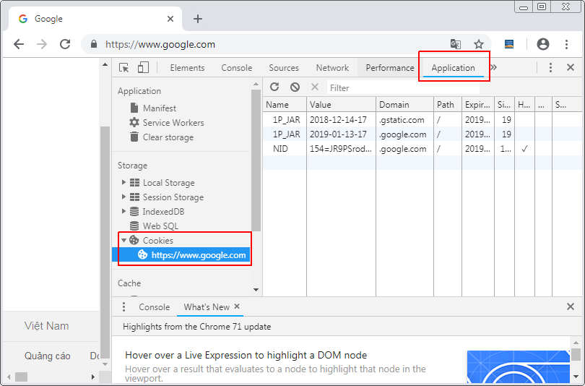Activate the inspect element picker
This screenshot has height=386, width=585.
(x=124, y=67)
